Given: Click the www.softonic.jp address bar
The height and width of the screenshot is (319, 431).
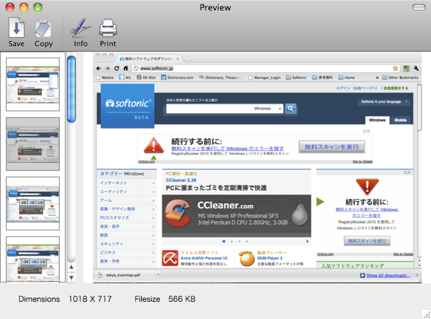Looking at the screenshot, I should point(265,68).
